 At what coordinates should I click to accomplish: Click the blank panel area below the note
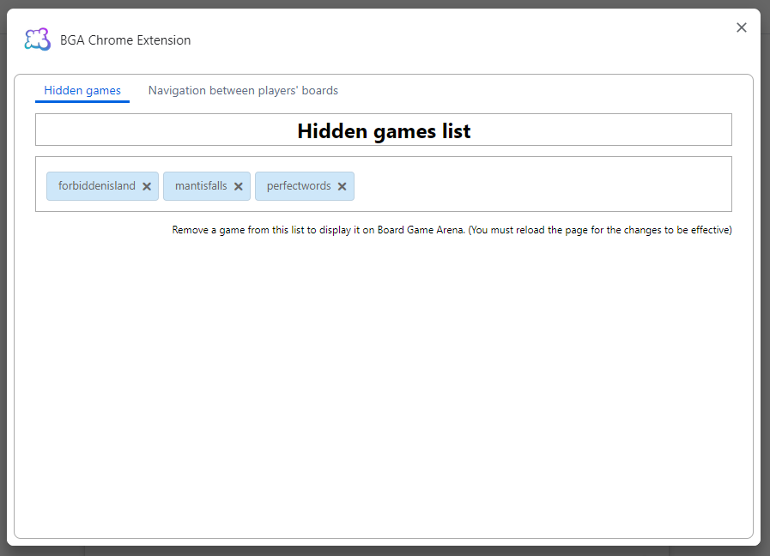[384, 386]
